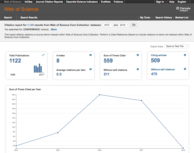Show info for Average citations per item

(x=91, y=69)
